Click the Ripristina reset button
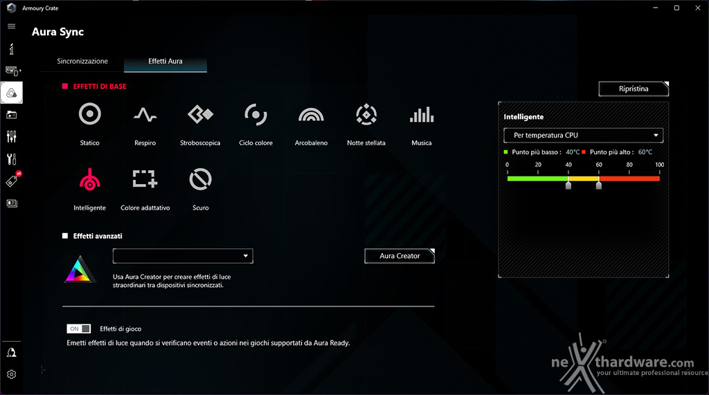Screen dimensions: 709x395 [634, 89]
